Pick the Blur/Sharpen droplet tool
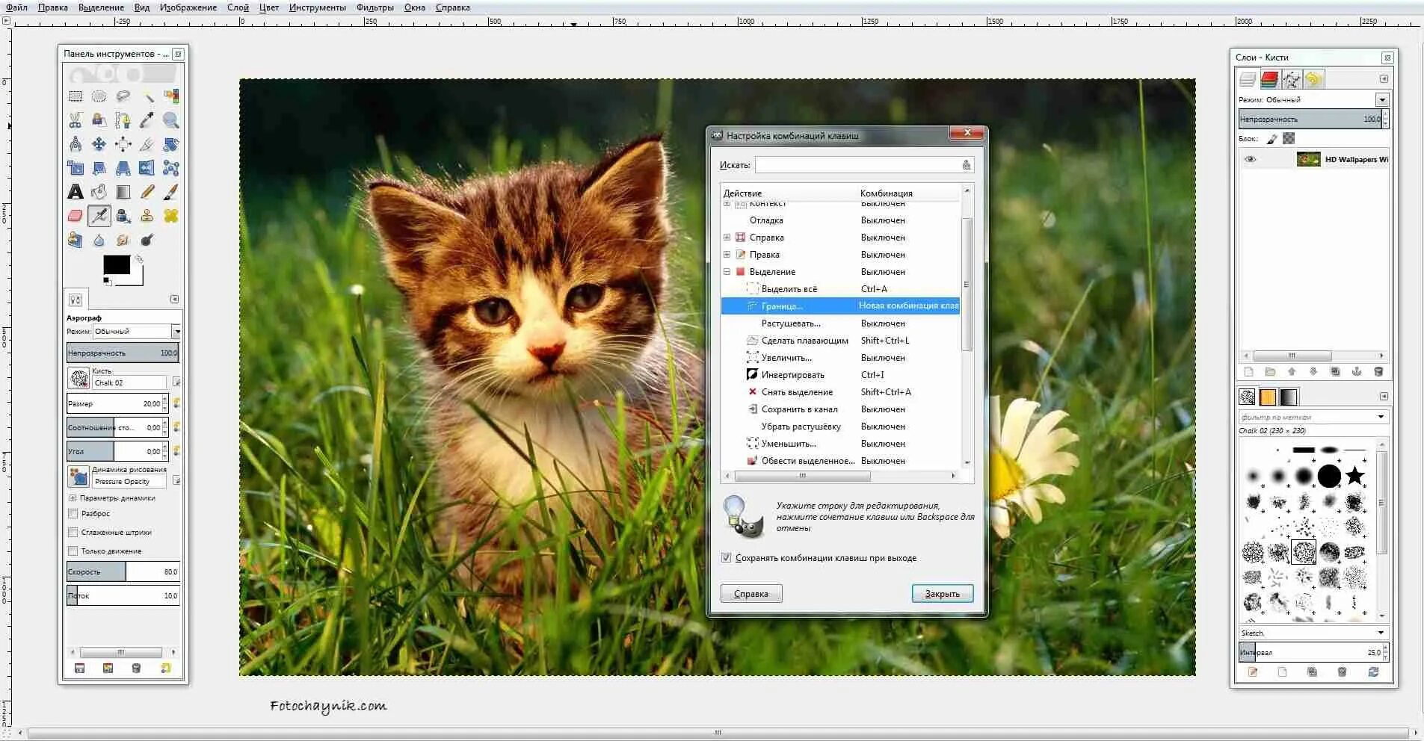 tap(99, 240)
